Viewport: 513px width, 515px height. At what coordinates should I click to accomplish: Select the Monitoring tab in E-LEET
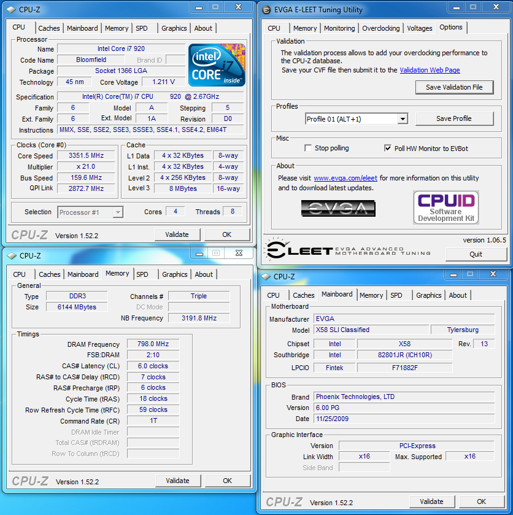(339, 28)
